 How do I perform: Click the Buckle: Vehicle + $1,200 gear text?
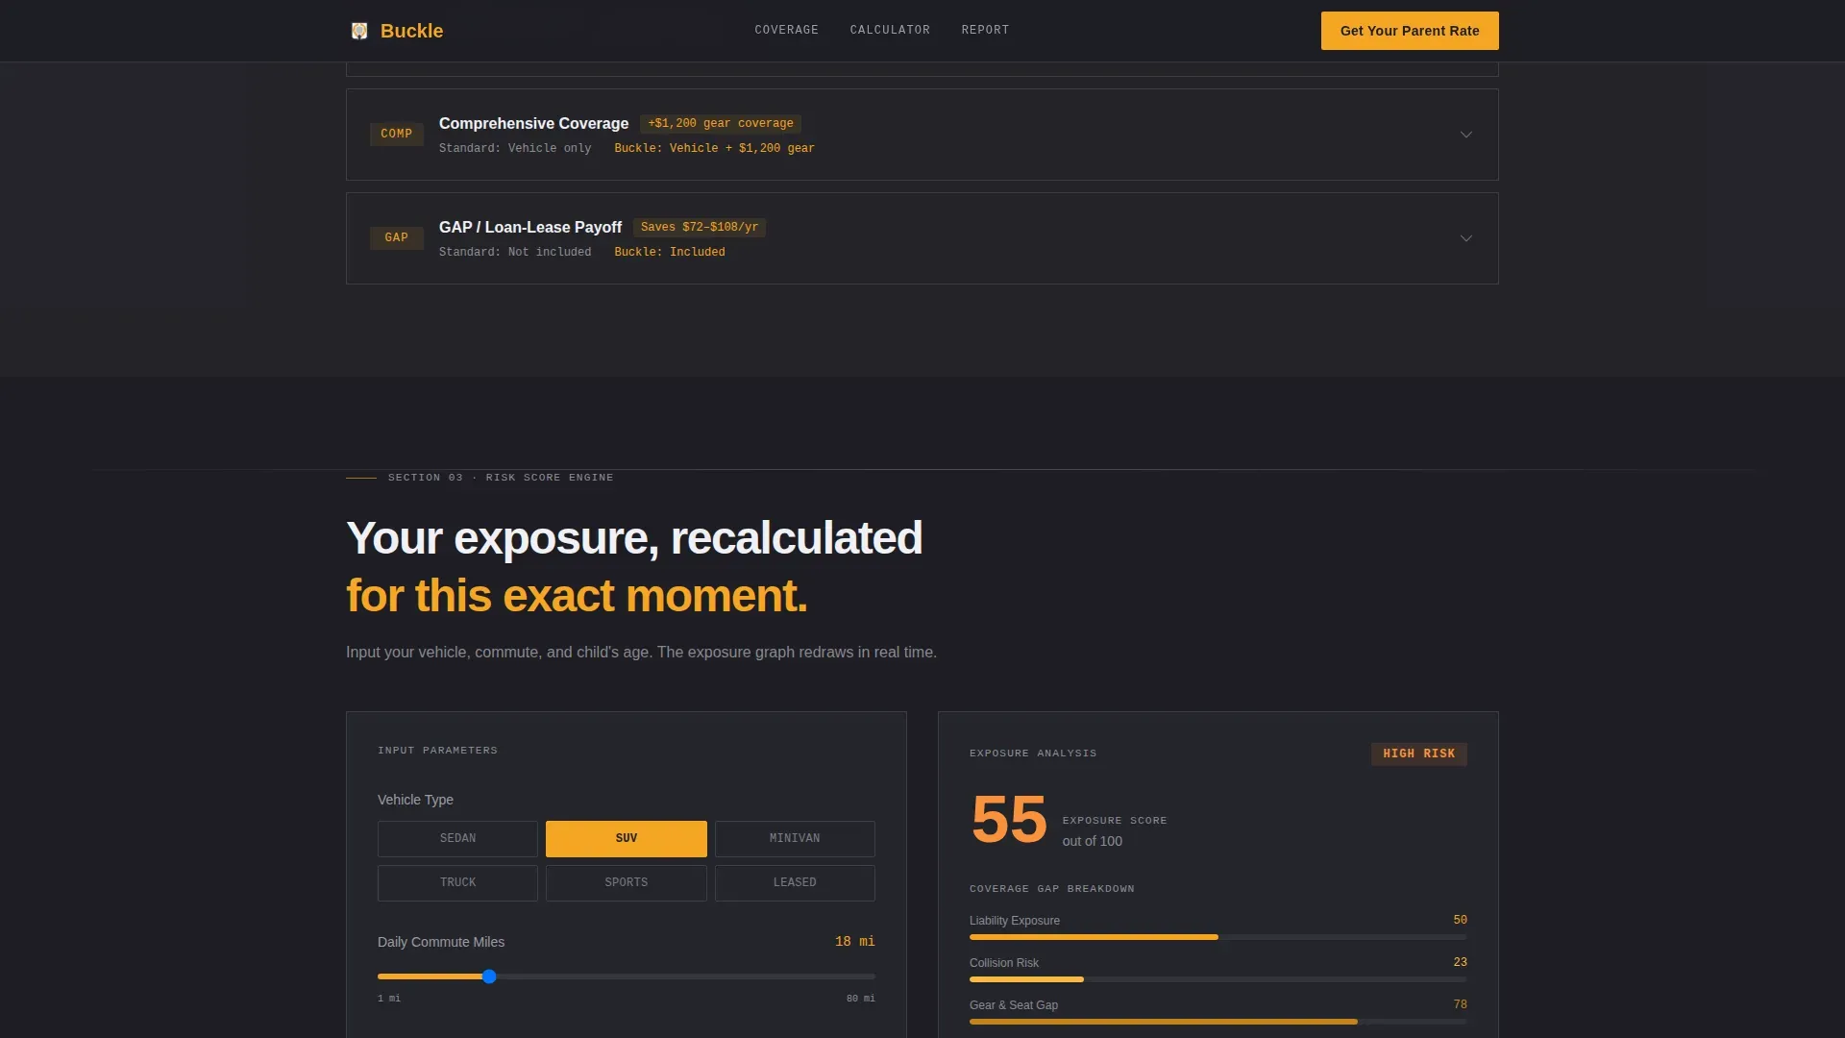pos(714,148)
